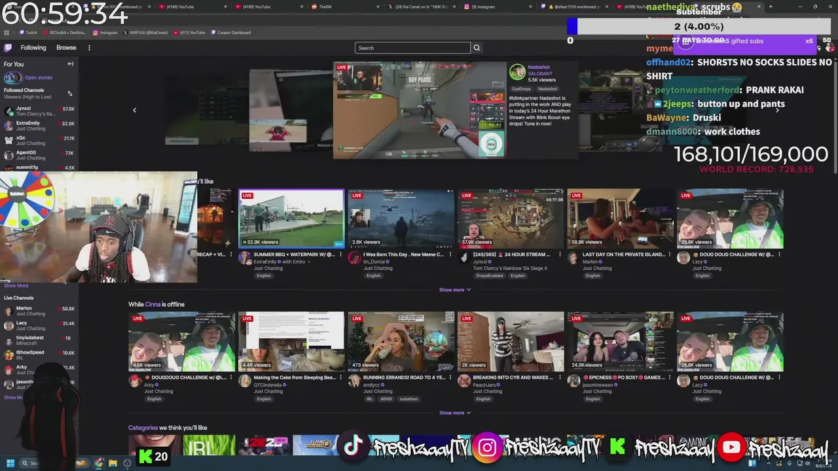The width and height of the screenshot is (838, 471).
Task: Open the browser apps grid icon
Action: pyautogui.click(x=7, y=32)
